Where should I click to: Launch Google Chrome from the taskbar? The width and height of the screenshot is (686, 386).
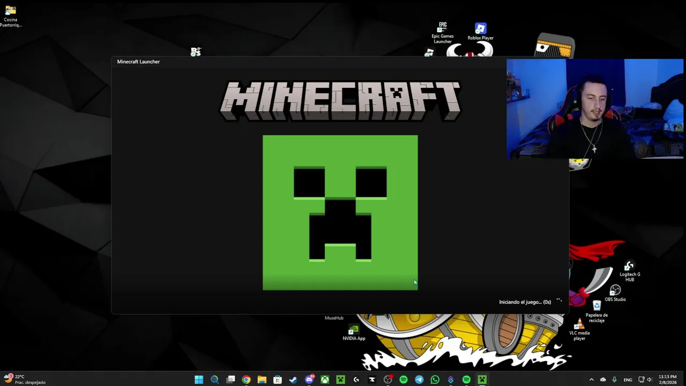click(246, 380)
